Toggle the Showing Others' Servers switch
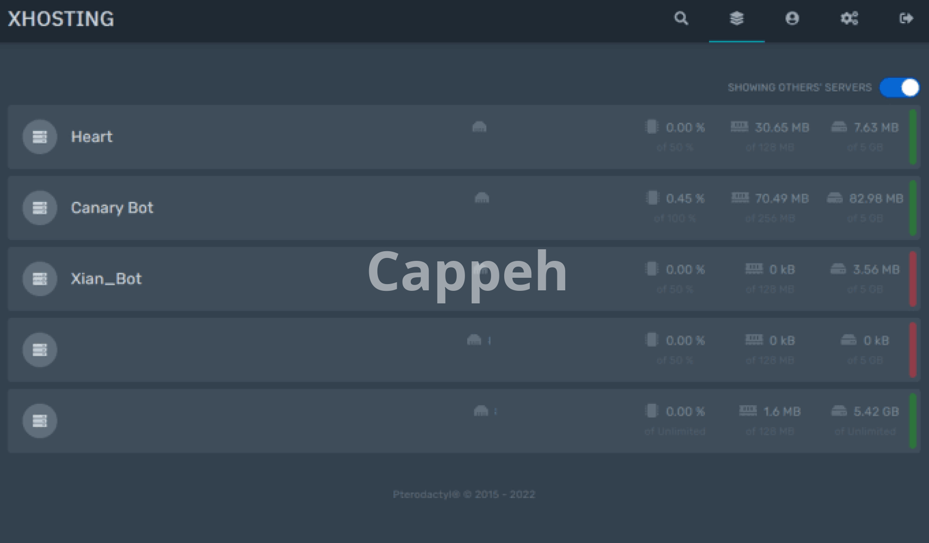Screen dimensions: 929x543 [x=899, y=87]
